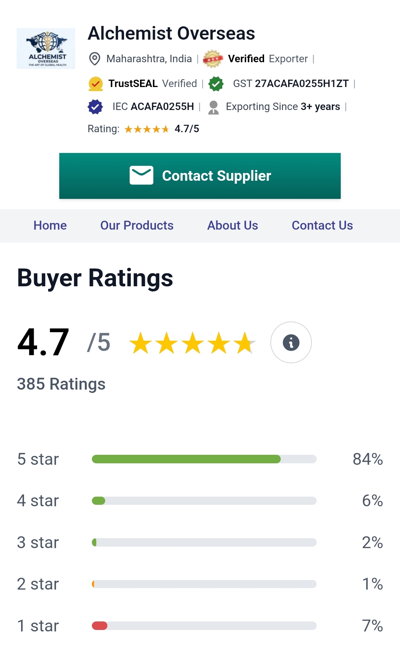Image resolution: width=400 pixels, height=667 pixels.
Task: Click the 5 star rating bar
Action: (x=204, y=459)
